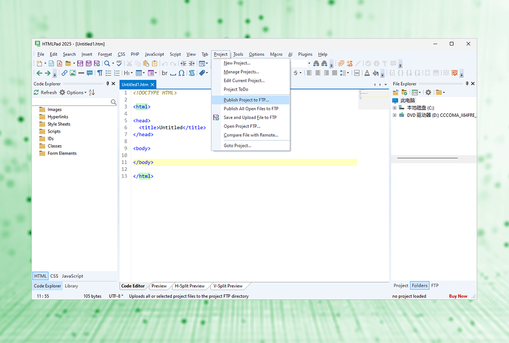
Task: Click the Refresh button in Code Explorer
Action: click(x=45, y=92)
